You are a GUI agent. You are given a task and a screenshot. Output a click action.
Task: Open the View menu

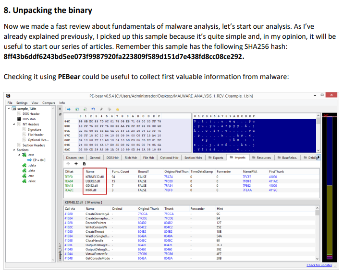coord(35,103)
